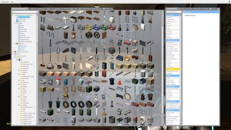Image resolution: width=231 pixels, height=130 pixels.
Task: Select the brown oil drum prop
Action: pos(66,35)
